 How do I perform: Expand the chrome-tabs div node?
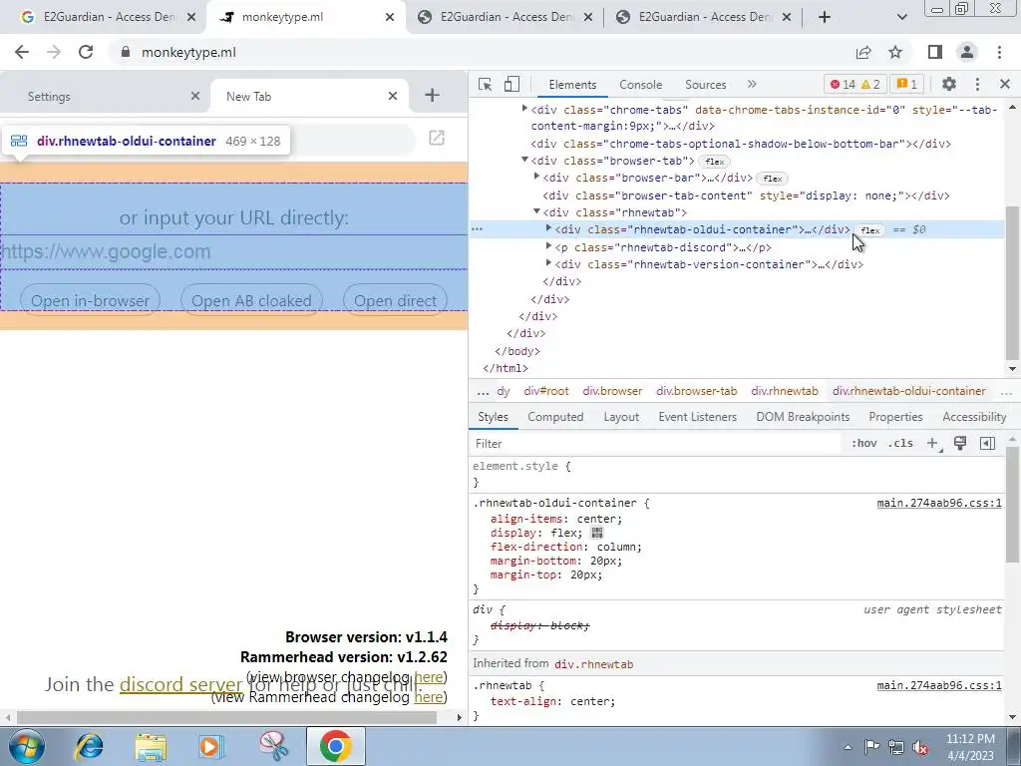524,109
